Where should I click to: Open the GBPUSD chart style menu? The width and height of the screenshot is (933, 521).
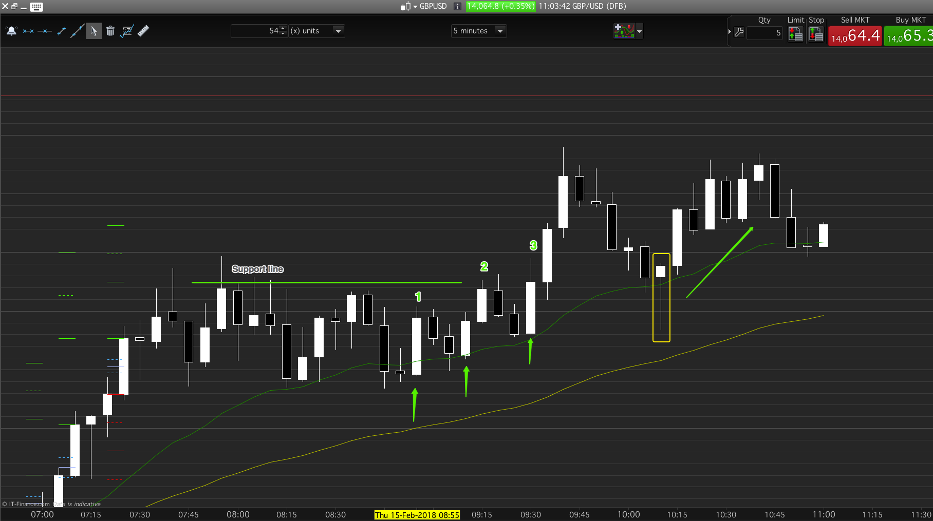tap(407, 6)
